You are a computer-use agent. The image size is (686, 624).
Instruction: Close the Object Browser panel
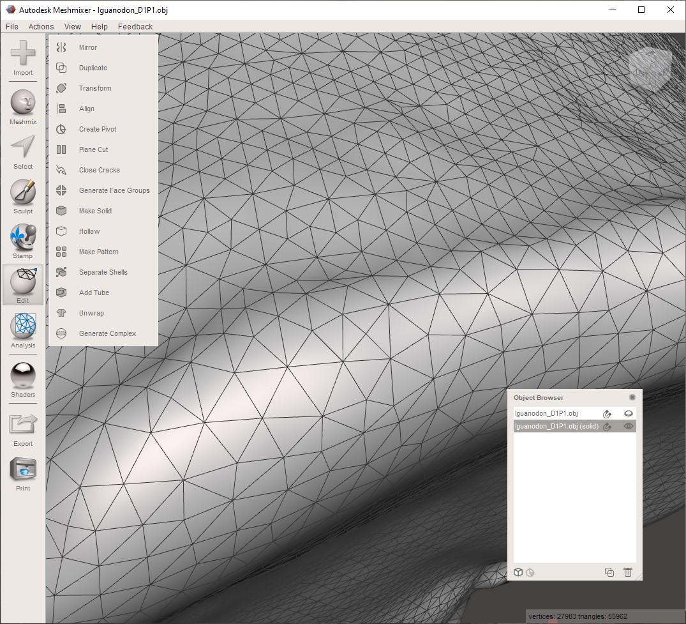tap(632, 397)
